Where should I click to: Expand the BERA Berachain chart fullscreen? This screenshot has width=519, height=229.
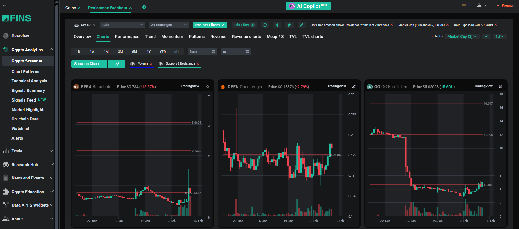tap(207, 86)
